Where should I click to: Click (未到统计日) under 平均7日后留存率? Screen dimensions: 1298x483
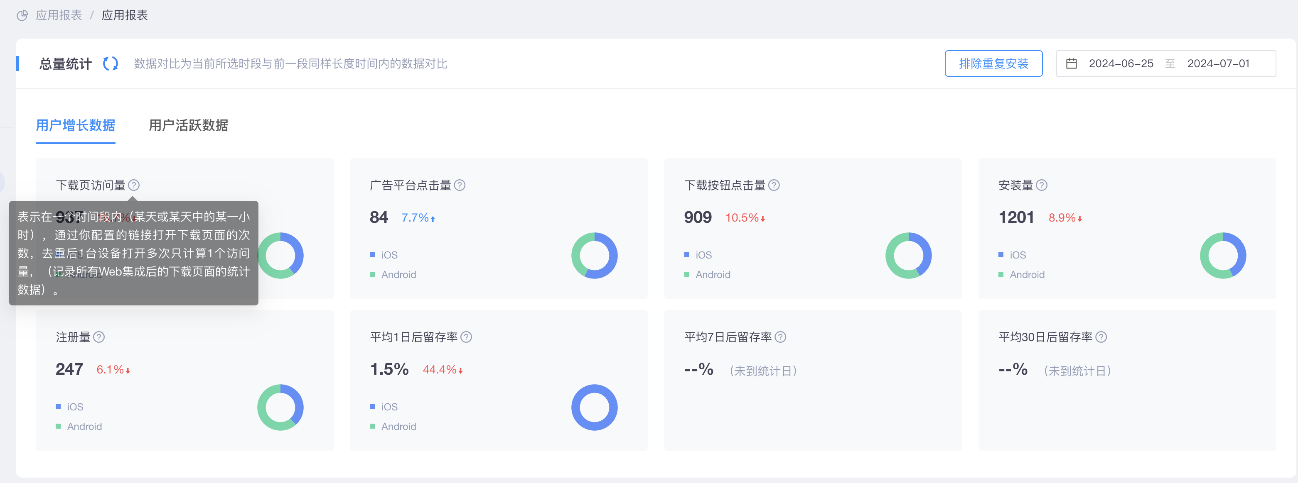point(763,371)
